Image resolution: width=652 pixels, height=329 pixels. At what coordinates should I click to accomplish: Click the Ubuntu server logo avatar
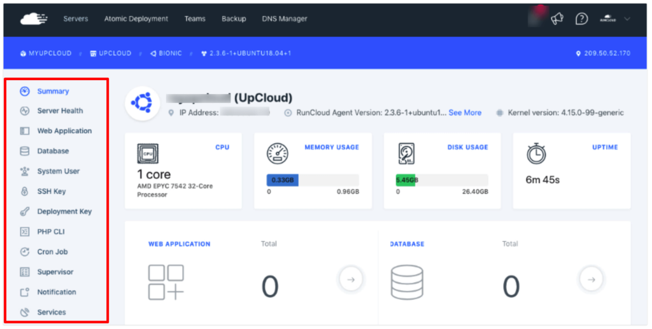pos(142,103)
